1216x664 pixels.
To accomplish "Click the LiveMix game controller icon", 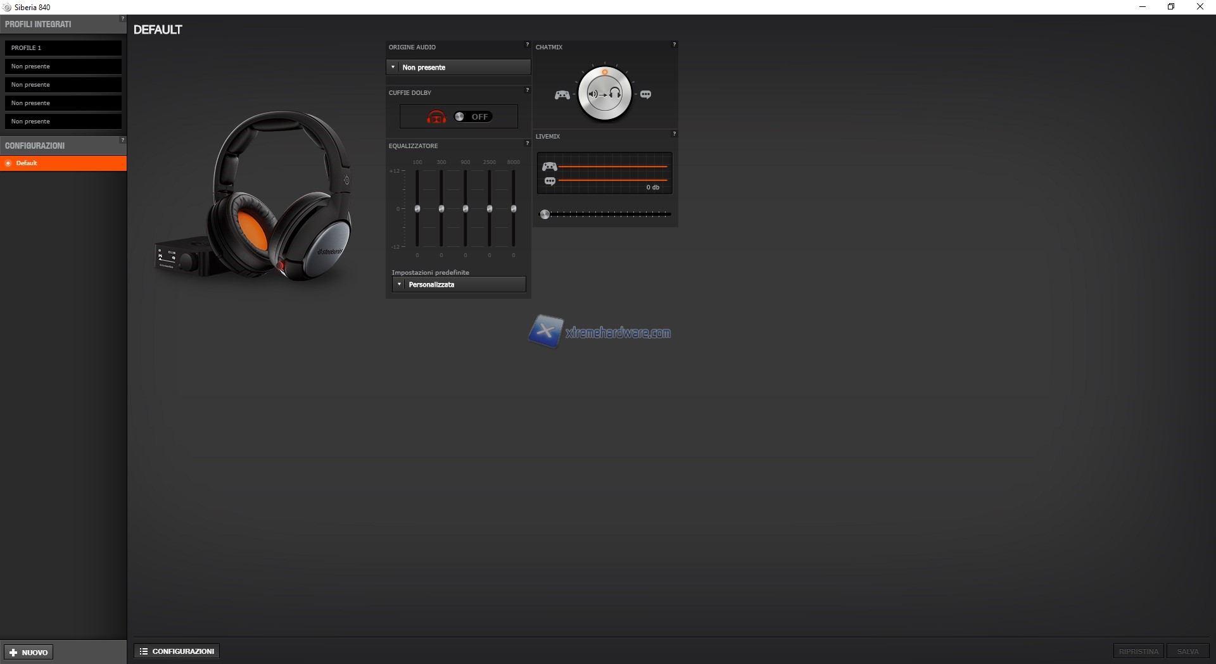I will pyautogui.click(x=549, y=166).
